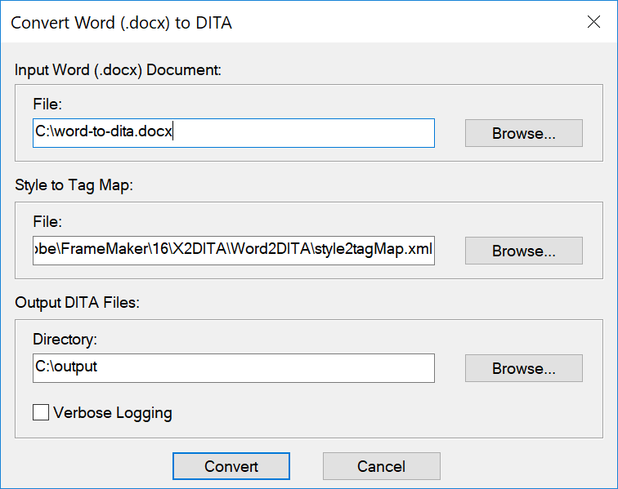Click the Output DITA Files heading
The height and width of the screenshot is (489, 618).
pos(78,303)
